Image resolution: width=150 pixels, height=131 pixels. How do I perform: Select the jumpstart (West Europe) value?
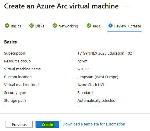coord(98,77)
